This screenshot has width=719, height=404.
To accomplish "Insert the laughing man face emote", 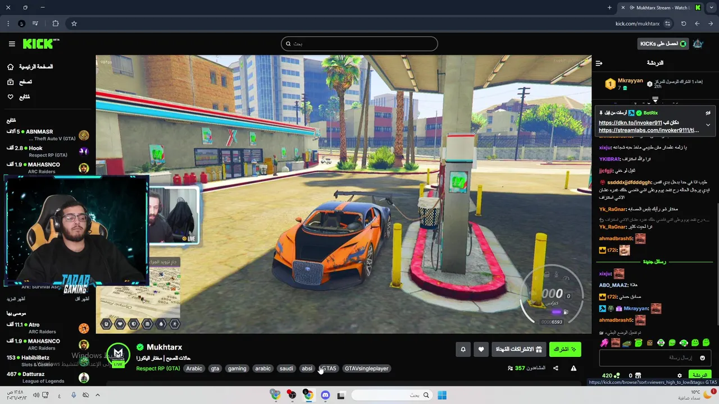I will pyautogui.click(x=616, y=343).
